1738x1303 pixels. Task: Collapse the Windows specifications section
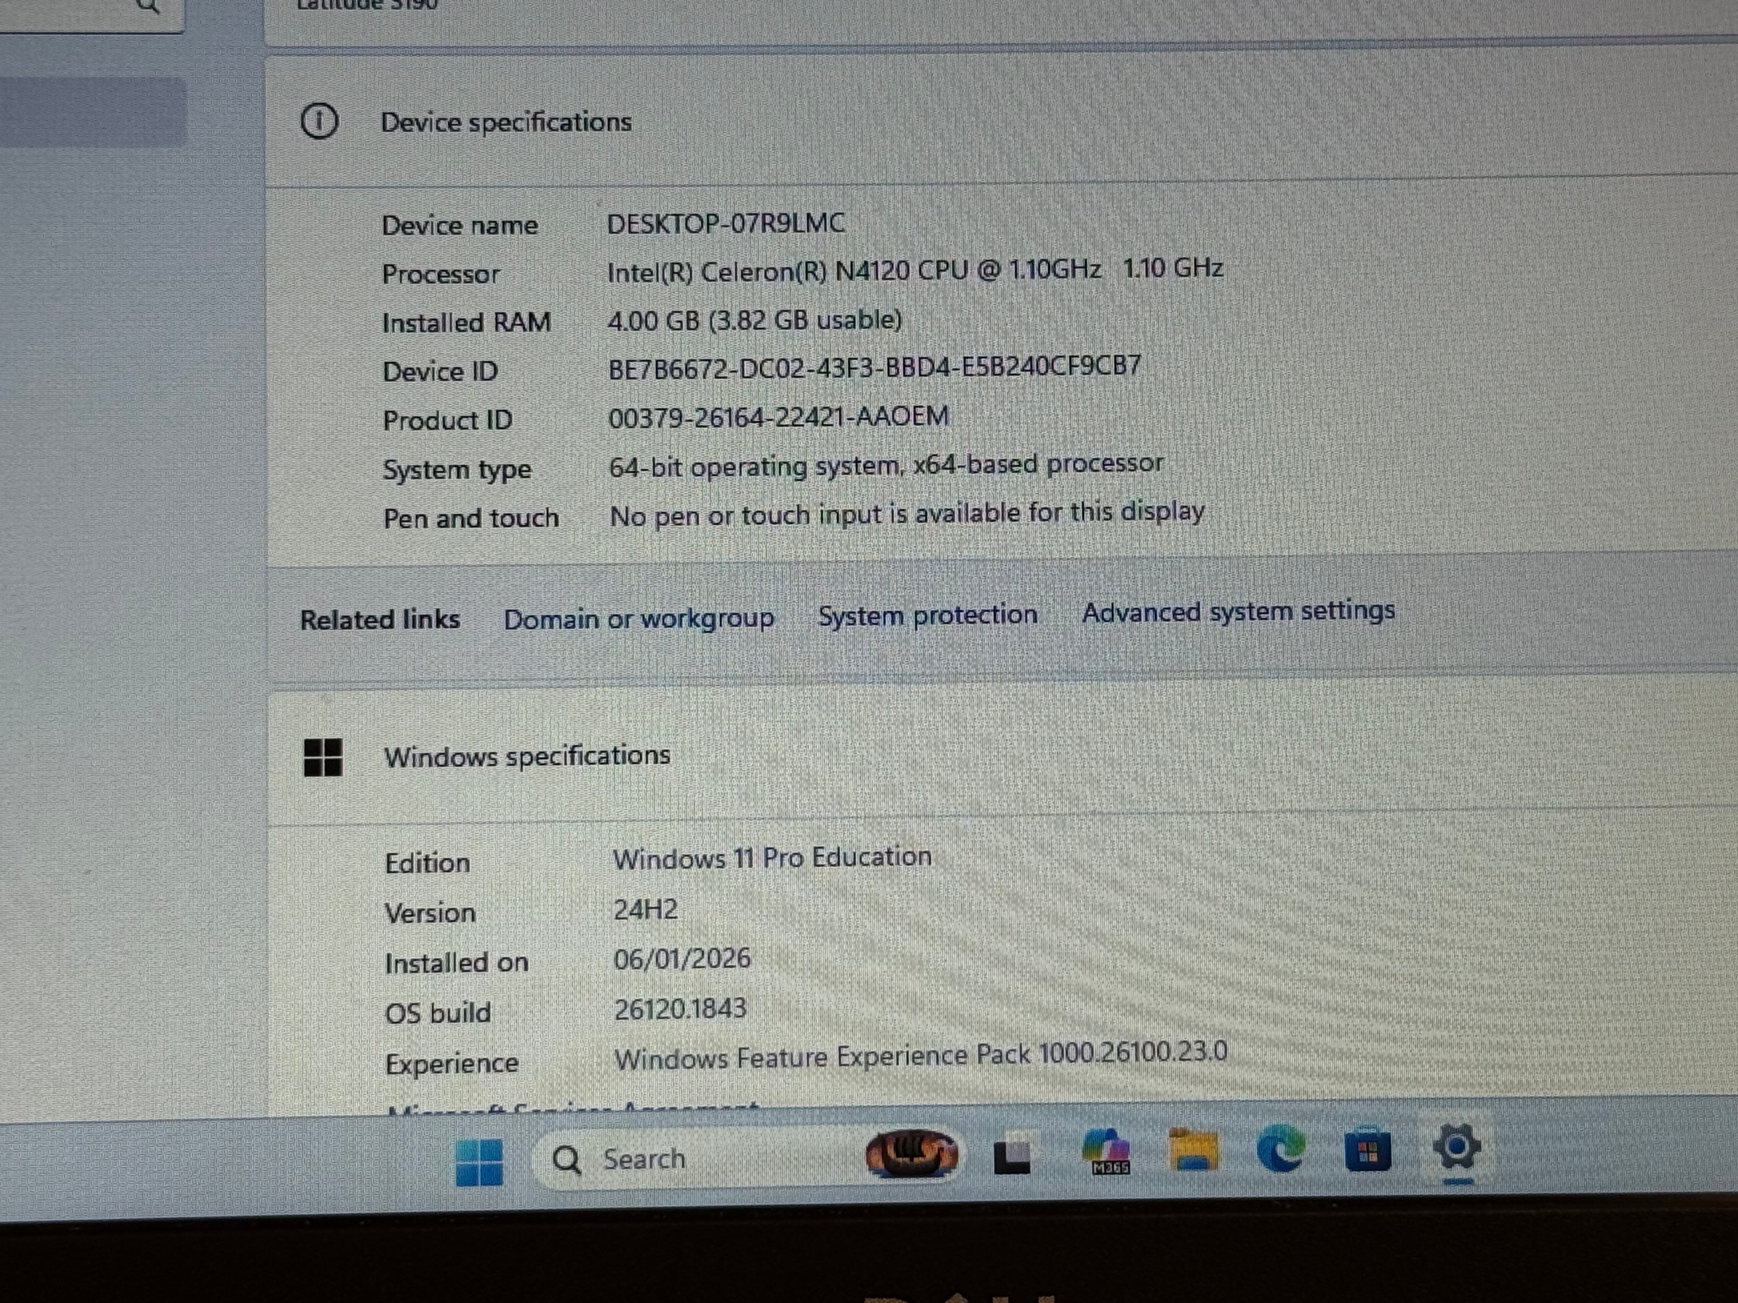pos(526,756)
